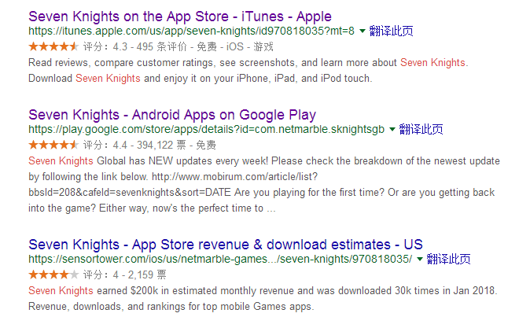
Task: Click the four-star rating icons of the Sensor Tower result
Action: pyautogui.click(x=53, y=275)
